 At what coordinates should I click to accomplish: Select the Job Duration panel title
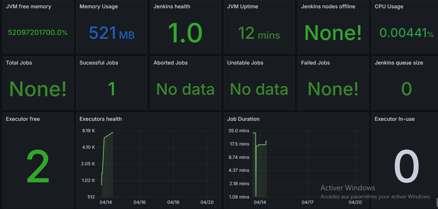point(243,119)
